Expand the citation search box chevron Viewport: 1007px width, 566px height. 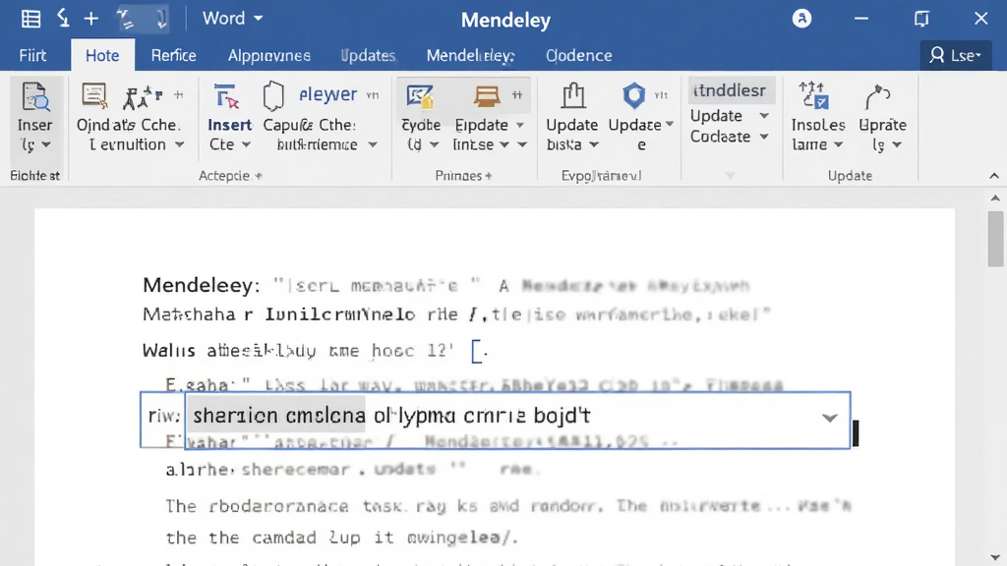[830, 419]
